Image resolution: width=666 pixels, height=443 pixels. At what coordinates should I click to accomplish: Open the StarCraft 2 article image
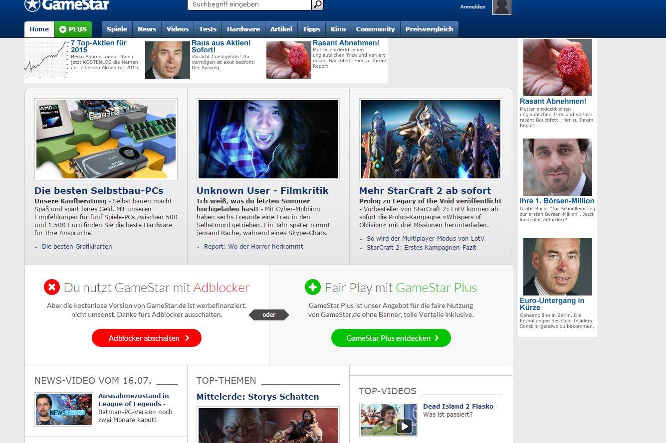431,140
